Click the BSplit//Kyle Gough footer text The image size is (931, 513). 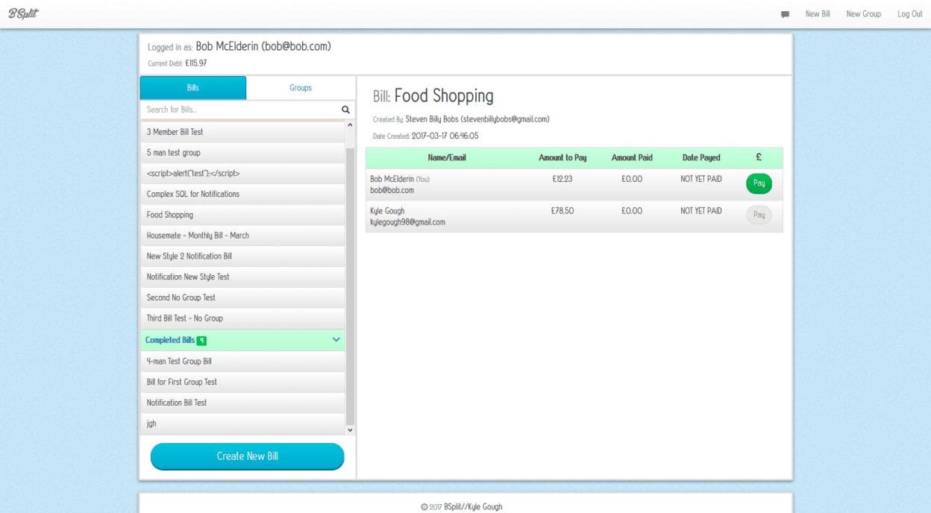pos(473,507)
